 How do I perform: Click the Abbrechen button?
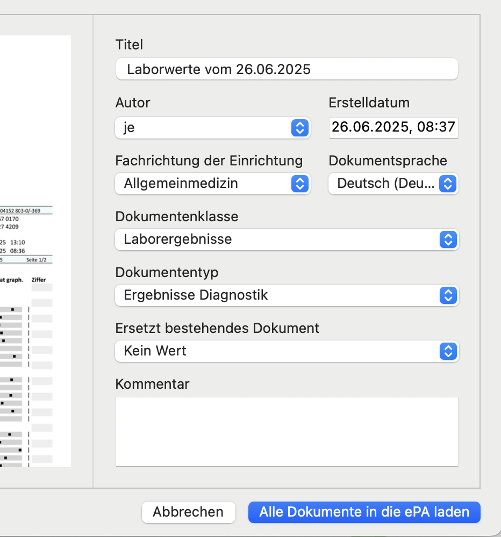tap(188, 512)
